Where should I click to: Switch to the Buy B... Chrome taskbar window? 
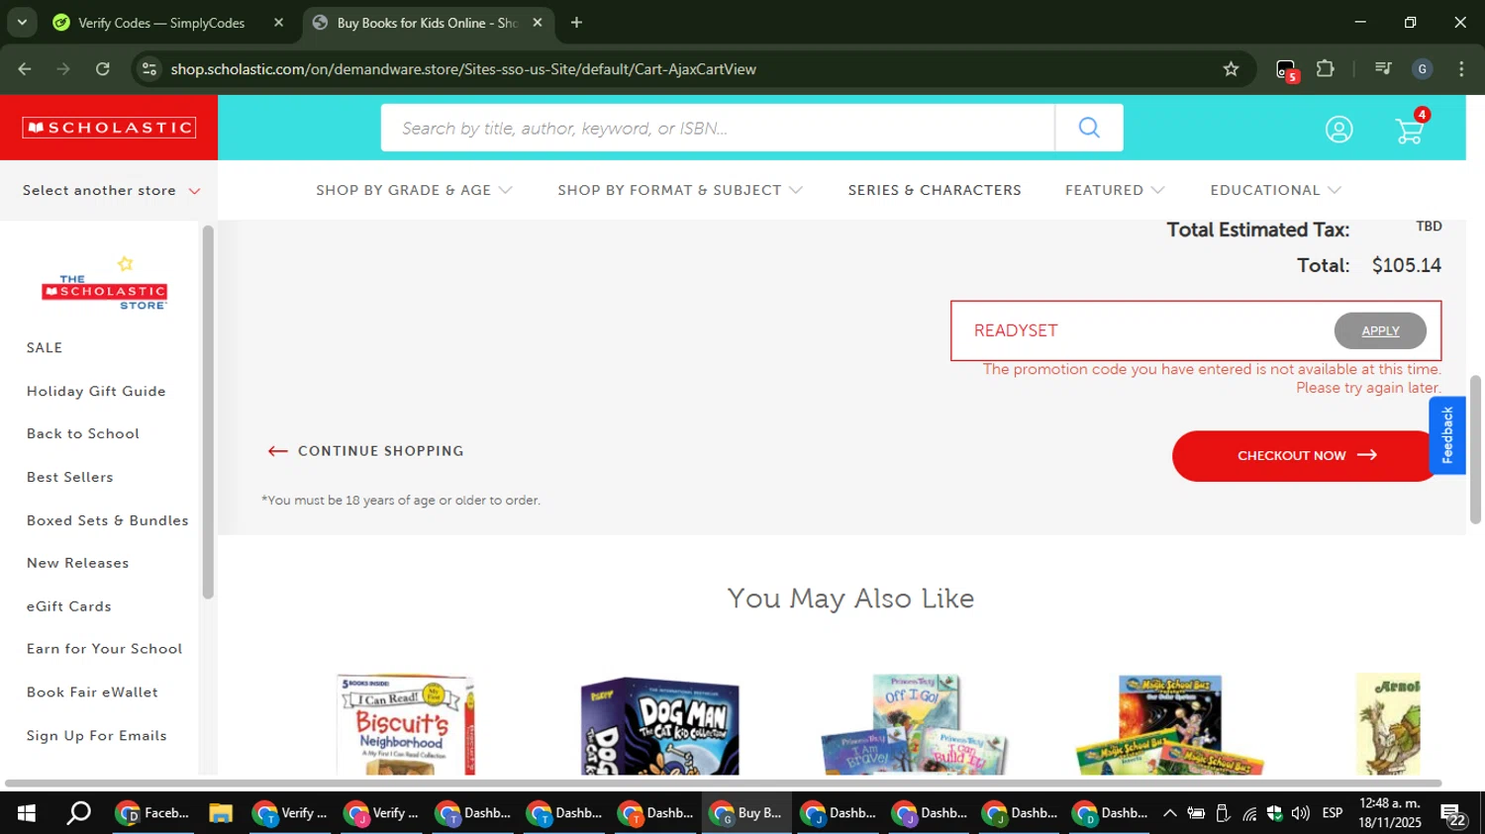coord(747,813)
